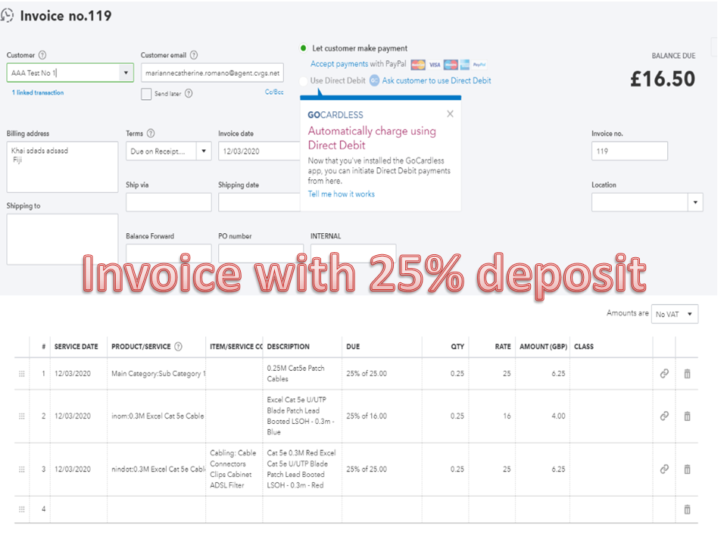The image size is (727, 545).
Task: Click inom:0.3M Excel Cat 5e Cable cell
Action: click(157, 416)
